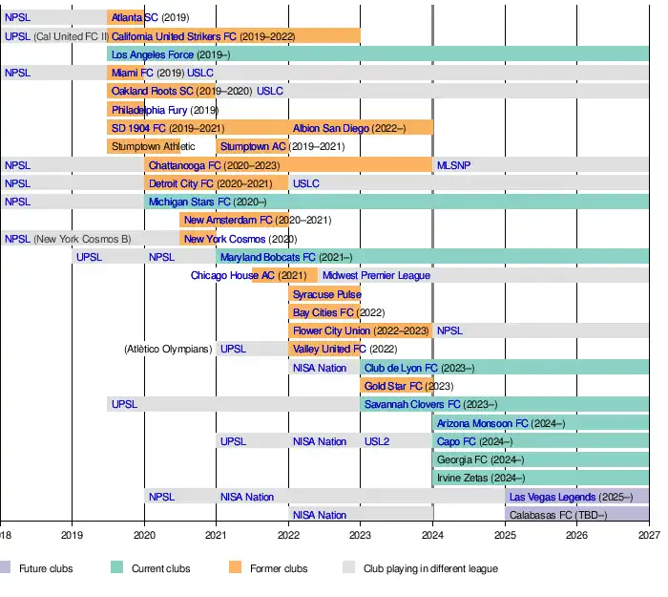The height and width of the screenshot is (597, 668).
Task: Click the 2024 year axis label
Action: pyautogui.click(x=433, y=536)
